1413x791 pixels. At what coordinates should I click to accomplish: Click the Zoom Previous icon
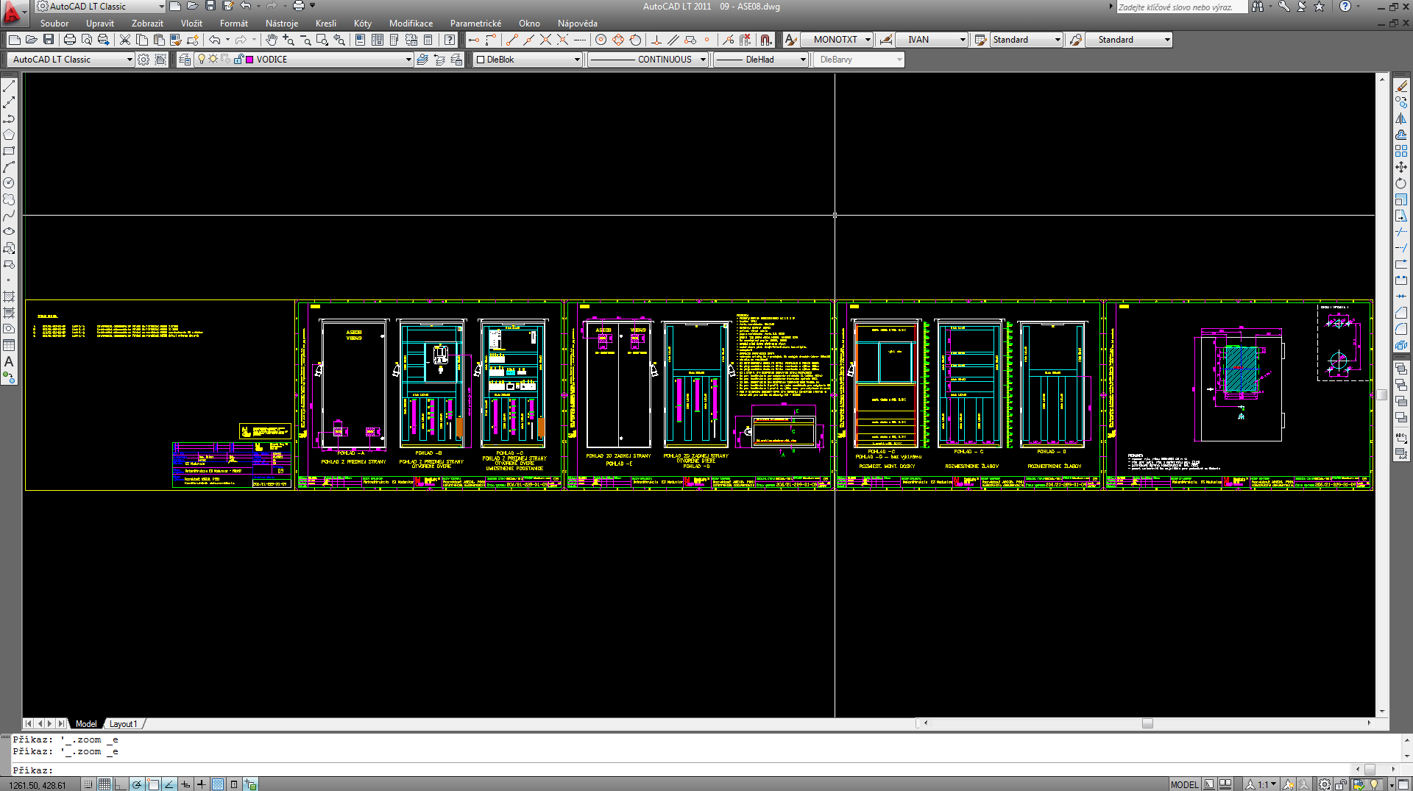(339, 40)
